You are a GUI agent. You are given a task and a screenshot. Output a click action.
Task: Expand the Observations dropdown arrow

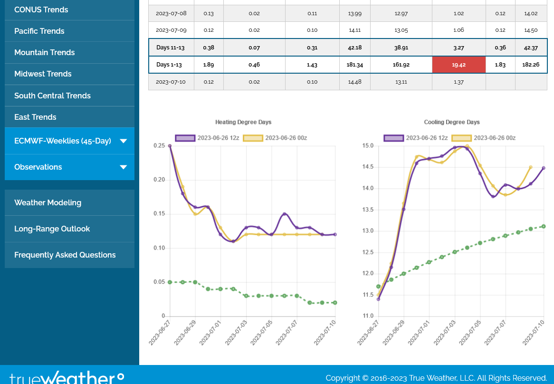[x=124, y=167]
